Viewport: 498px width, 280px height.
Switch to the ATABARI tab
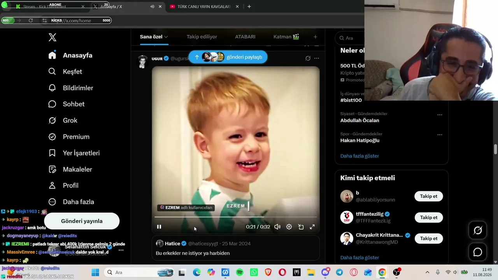coord(245,37)
